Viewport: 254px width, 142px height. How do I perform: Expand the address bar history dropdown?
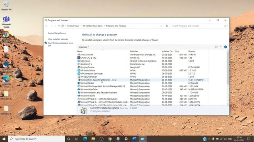(x=161, y=26)
